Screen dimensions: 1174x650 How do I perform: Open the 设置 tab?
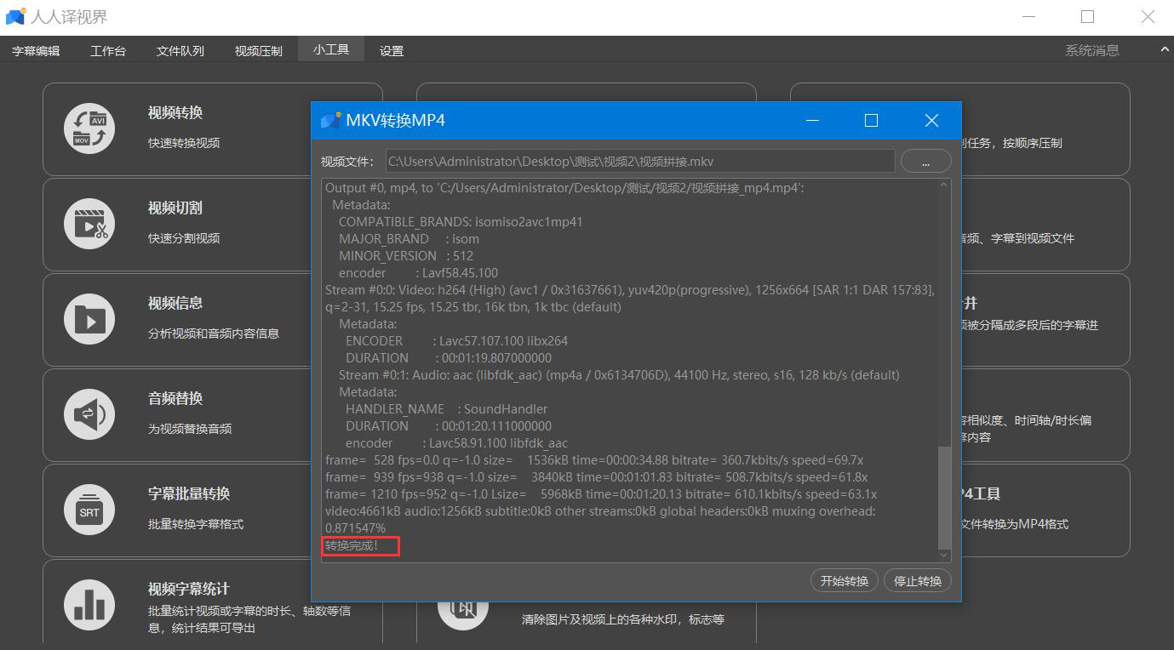[x=392, y=51]
